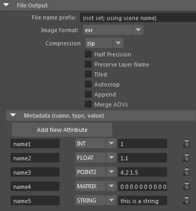Toggle the Autocrop checkbox

88,84
